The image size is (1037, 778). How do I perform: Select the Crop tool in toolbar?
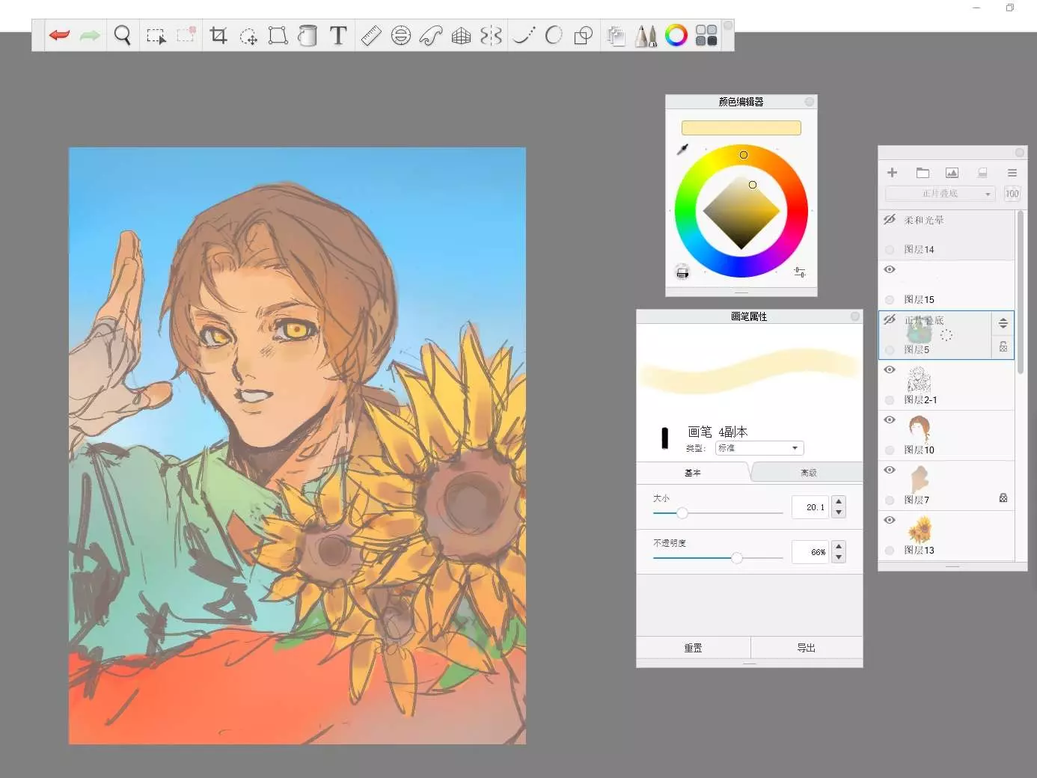coord(218,35)
